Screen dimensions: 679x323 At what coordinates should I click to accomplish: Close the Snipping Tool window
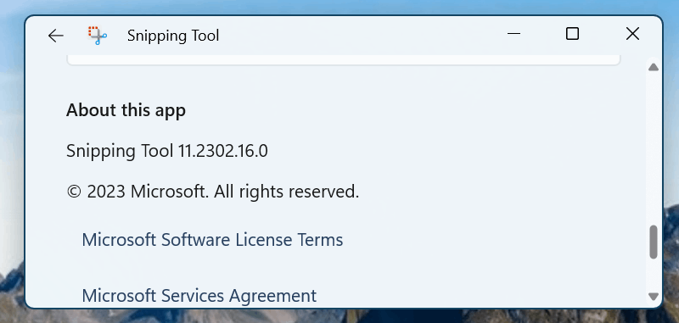coord(632,34)
